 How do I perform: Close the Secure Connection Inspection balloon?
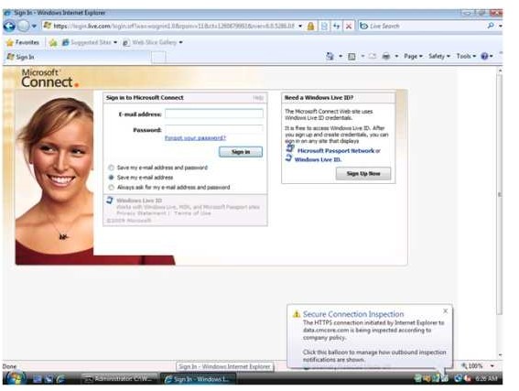(445, 311)
